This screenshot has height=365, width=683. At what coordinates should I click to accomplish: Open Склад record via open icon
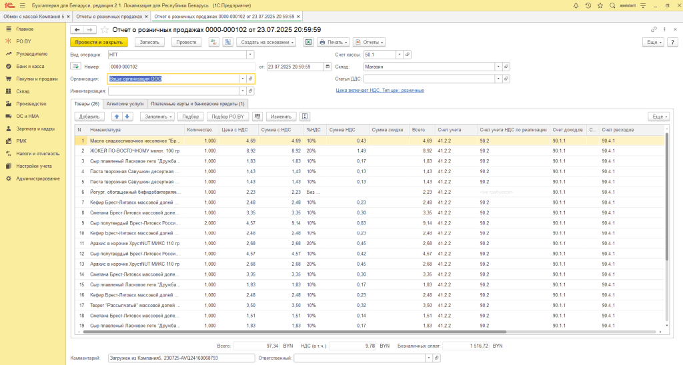506,67
